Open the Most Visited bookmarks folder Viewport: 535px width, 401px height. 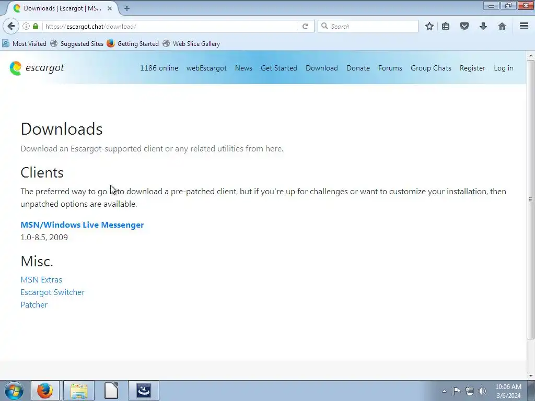(24, 44)
